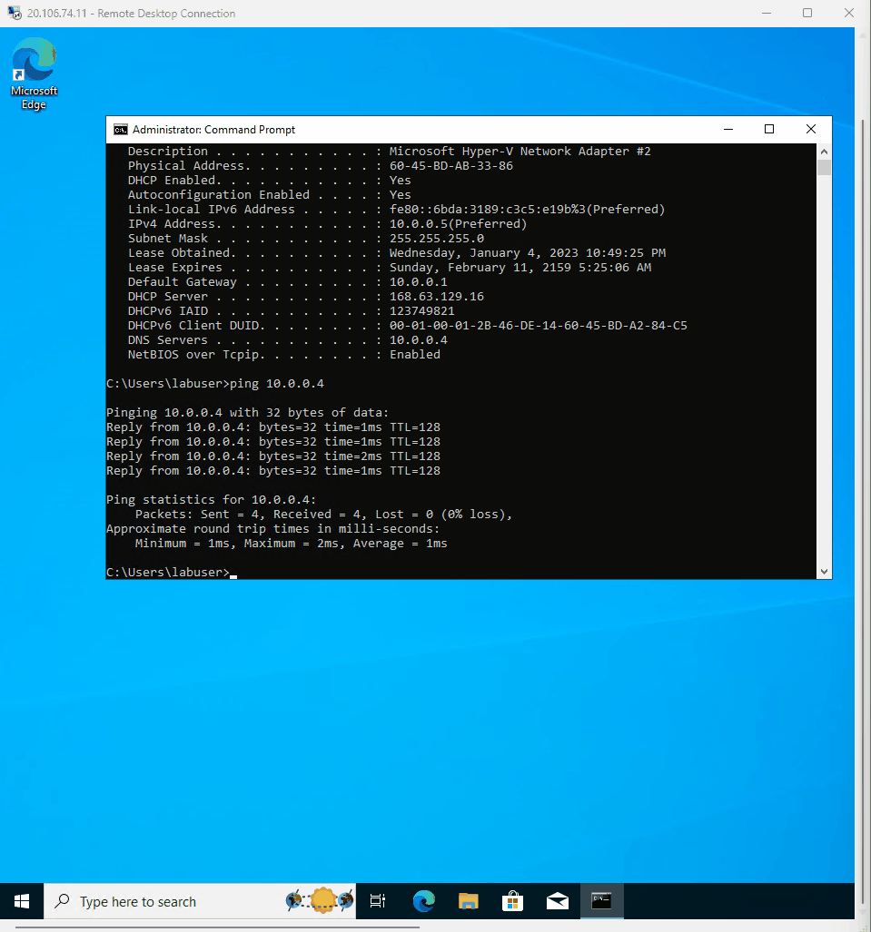This screenshot has width=871, height=932.
Task: Click the DHCPv6 Client DUID value
Action: pos(539,326)
